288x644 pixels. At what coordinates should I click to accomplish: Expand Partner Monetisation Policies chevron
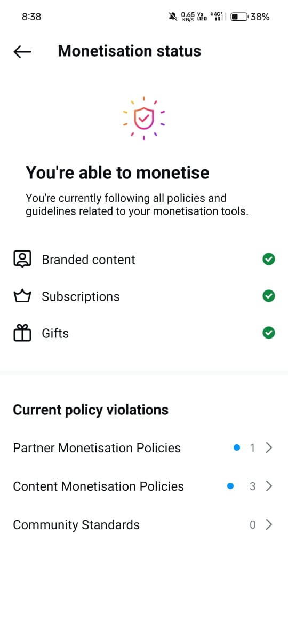[269, 448]
